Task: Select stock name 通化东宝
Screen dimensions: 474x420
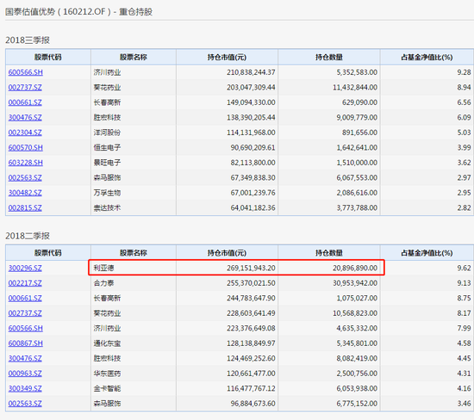Action: pos(107,343)
